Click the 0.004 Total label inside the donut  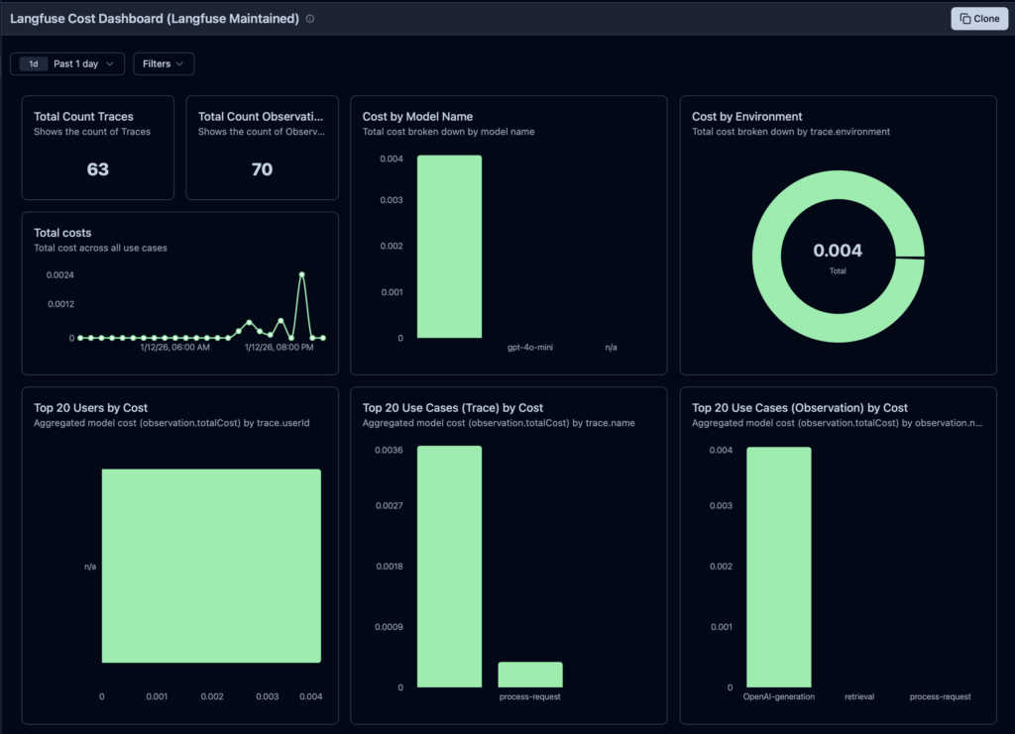838,253
